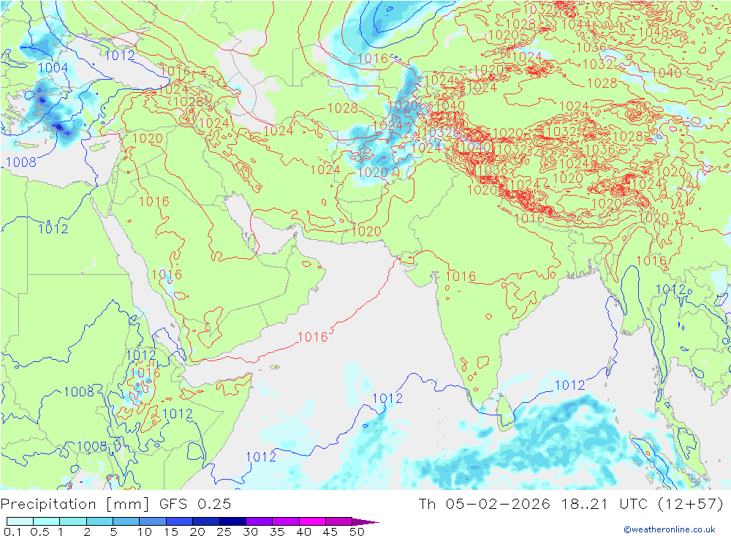The image size is (731, 536).
Task: Click the red '1044' isobar label
Action: pos(576,24)
